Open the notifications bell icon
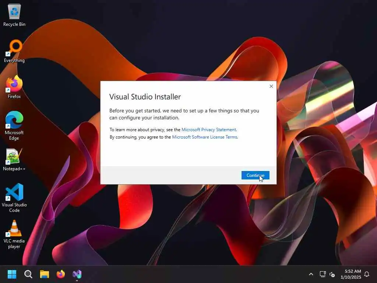 367,274
